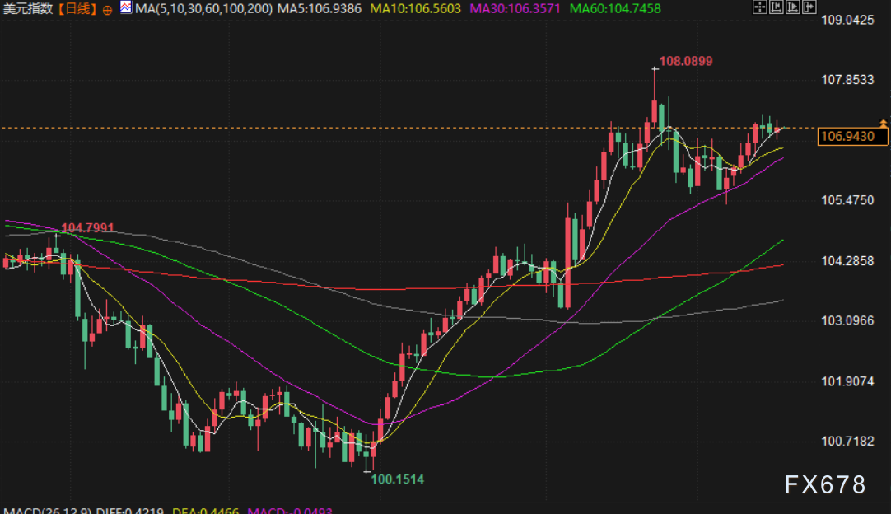Click the 100.1514 low price marker
Screen dimensions: 891x514
coord(397,479)
